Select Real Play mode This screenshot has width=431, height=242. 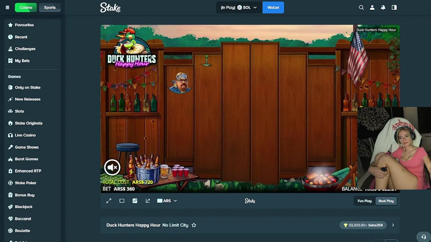tap(386, 201)
